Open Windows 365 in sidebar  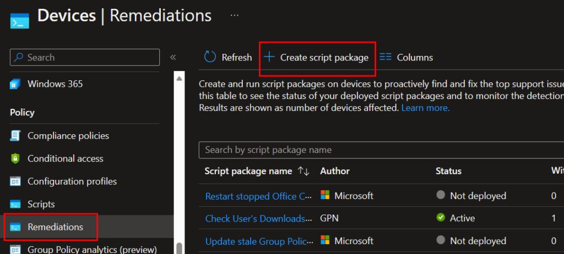(55, 84)
